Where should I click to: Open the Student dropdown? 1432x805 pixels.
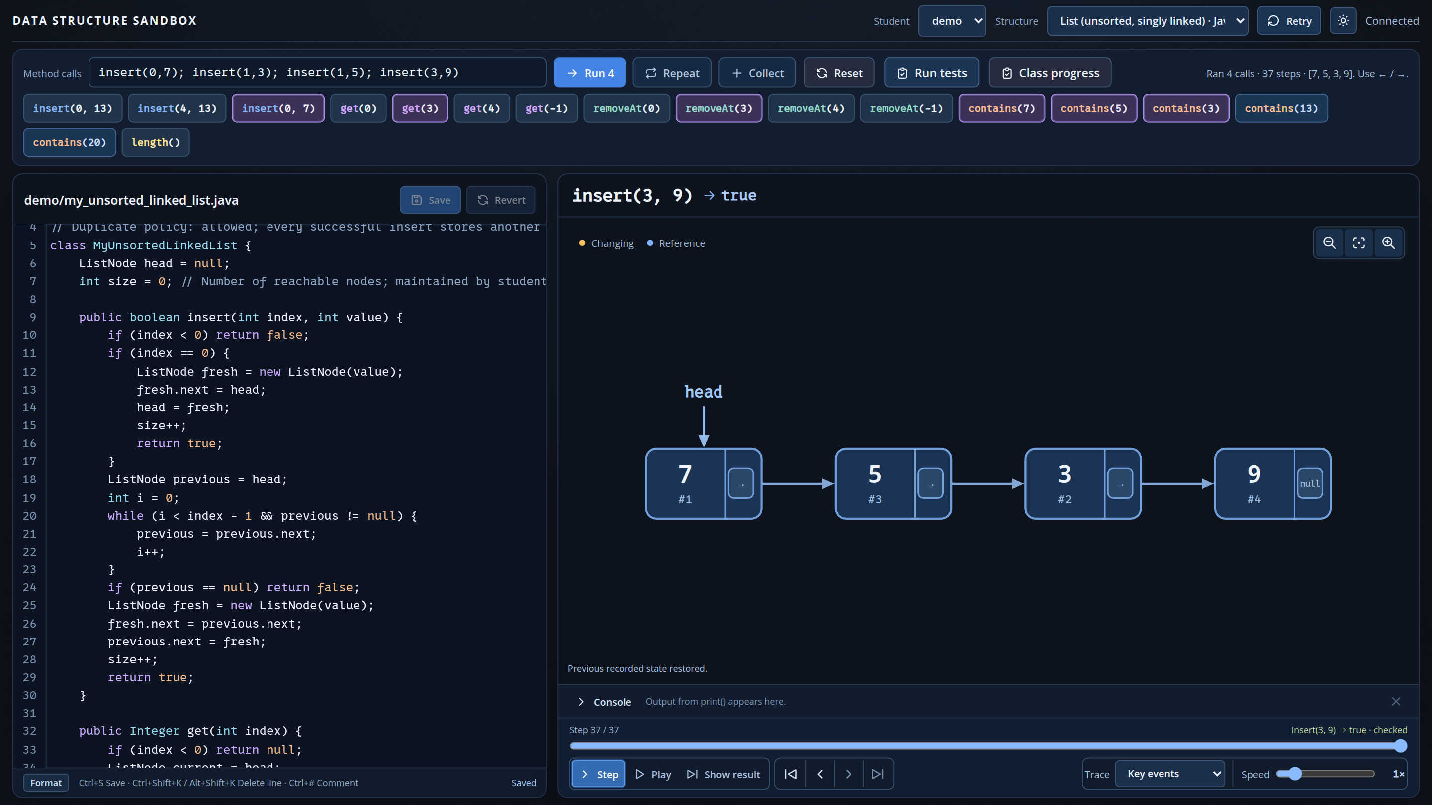952,21
